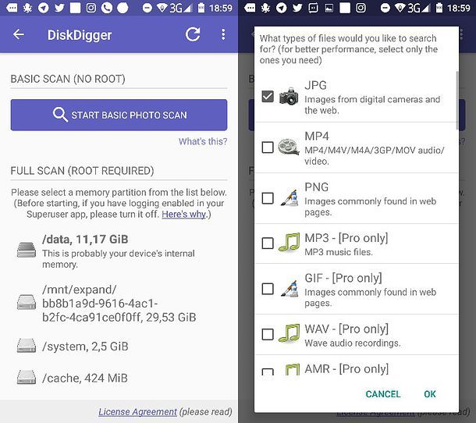Image resolution: width=476 pixels, height=423 pixels.
Task: Tap the music note icon for MP3
Action: [x=289, y=243]
